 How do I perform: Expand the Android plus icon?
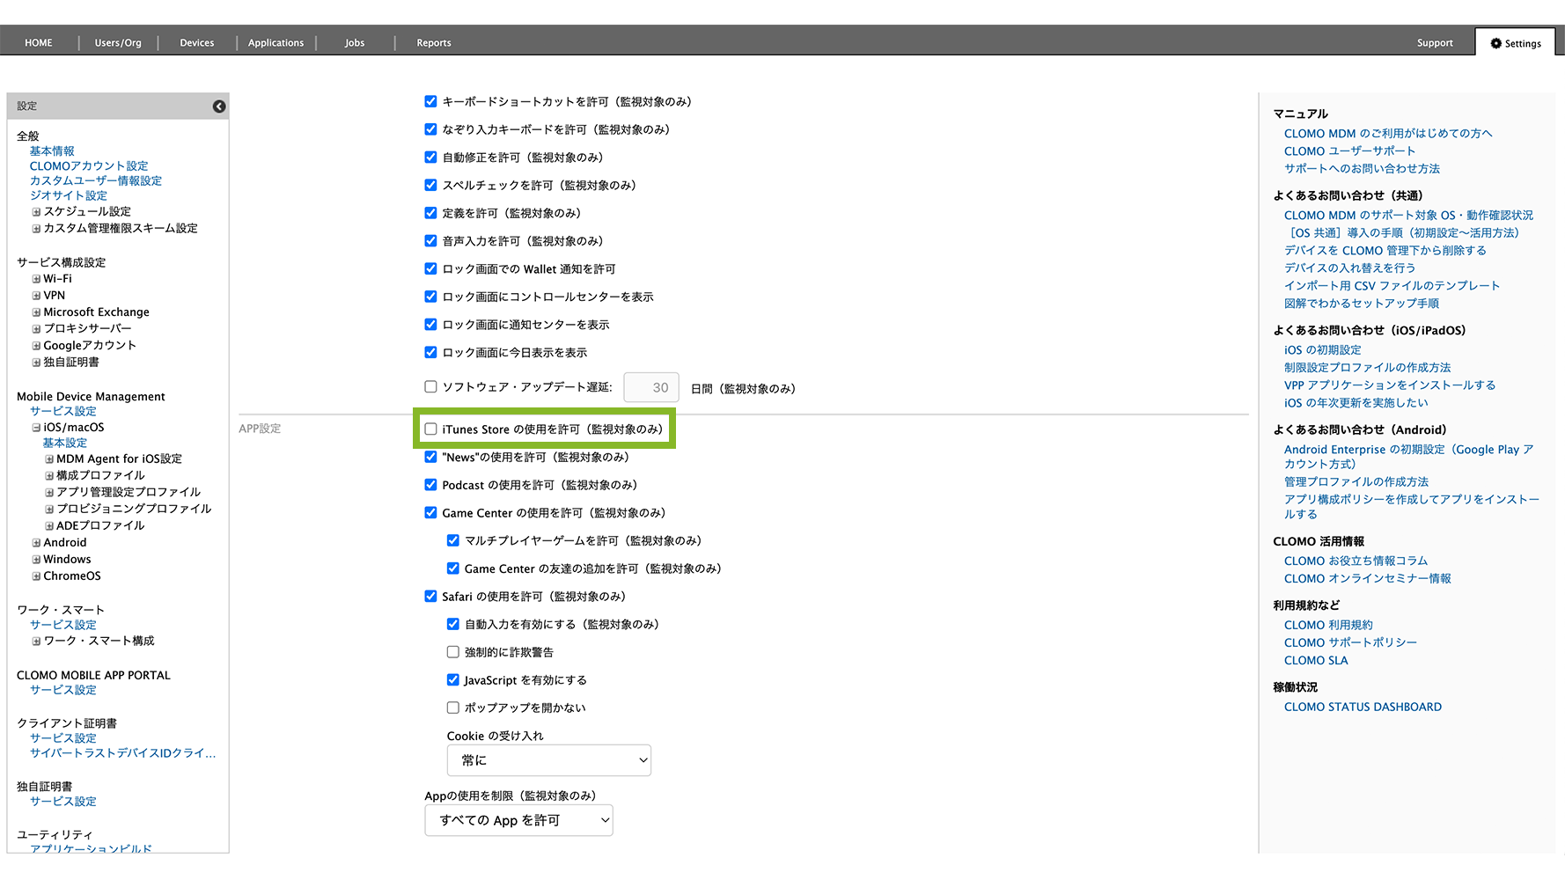[x=36, y=543]
